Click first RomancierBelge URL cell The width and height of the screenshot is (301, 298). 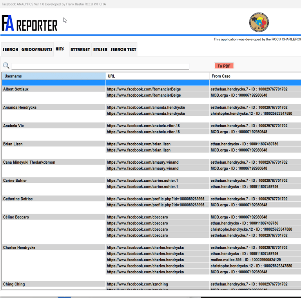(158, 89)
